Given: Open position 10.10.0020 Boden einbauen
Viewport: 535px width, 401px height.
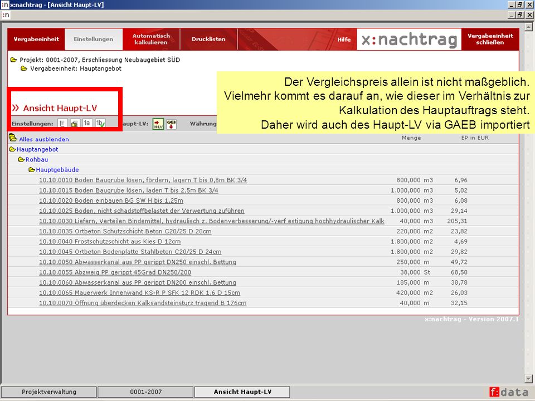Looking at the screenshot, I should coord(111,200).
